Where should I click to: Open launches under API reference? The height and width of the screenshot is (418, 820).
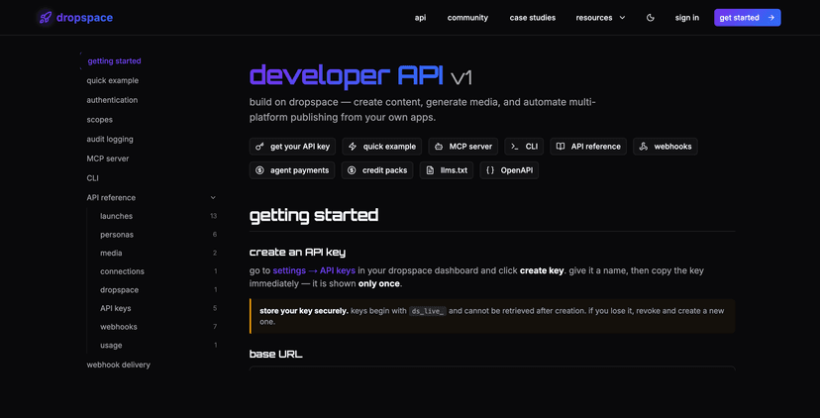click(116, 216)
